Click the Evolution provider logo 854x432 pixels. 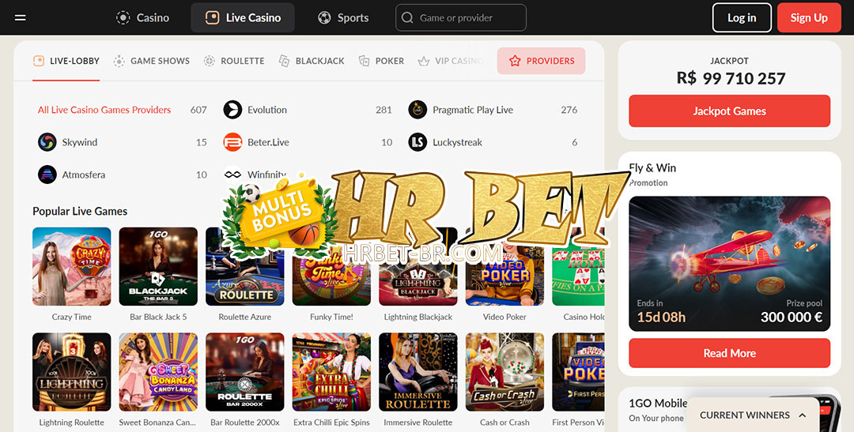[x=232, y=110]
